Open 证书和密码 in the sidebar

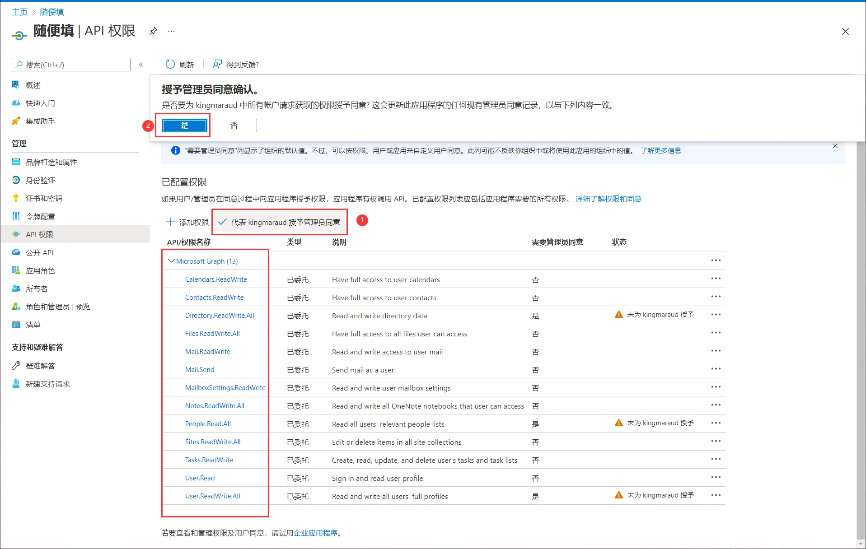(44, 198)
